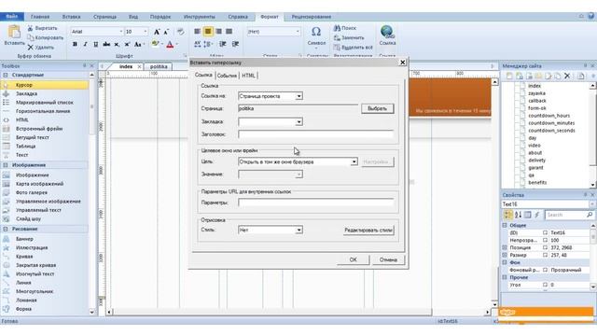Decrease font size with small A icon
This screenshot has height=336, width=597.
[x=166, y=32]
